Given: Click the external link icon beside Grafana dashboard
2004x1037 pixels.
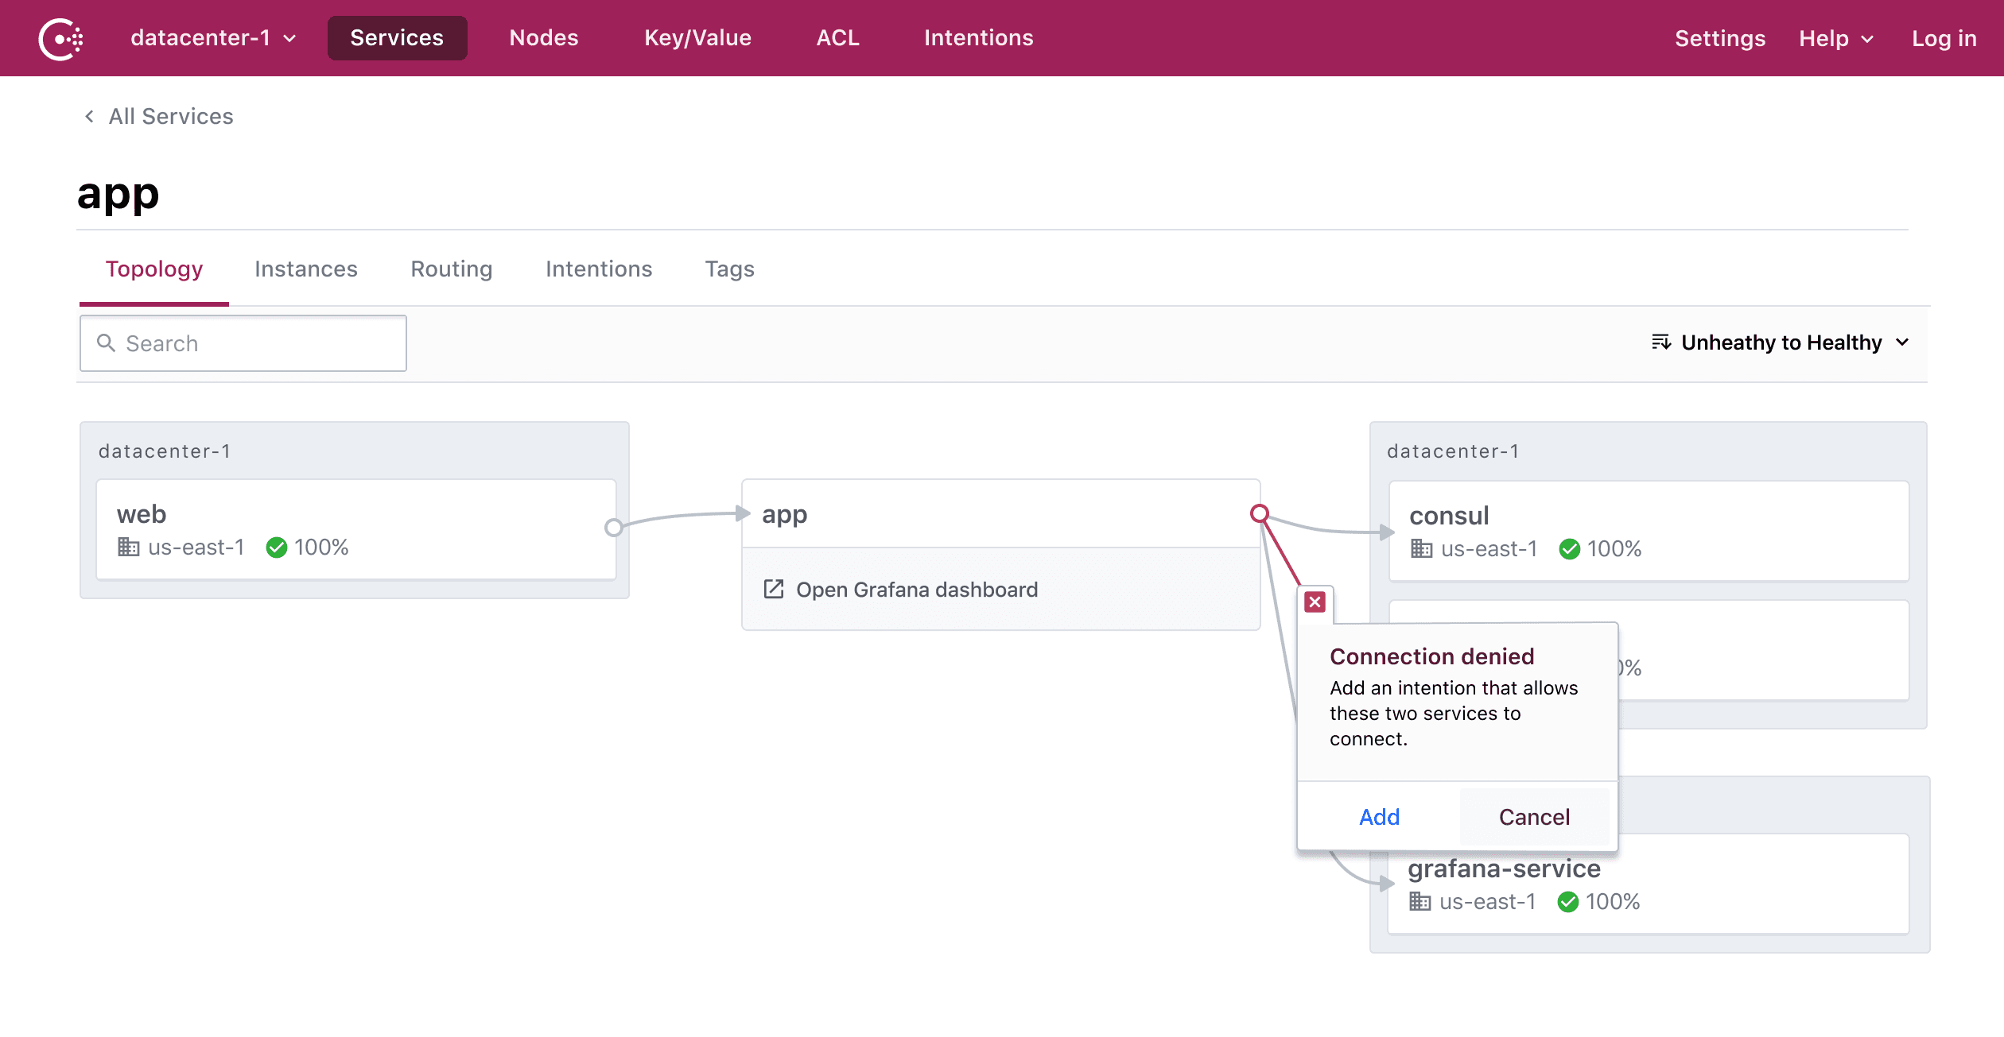Looking at the screenshot, I should [x=773, y=590].
